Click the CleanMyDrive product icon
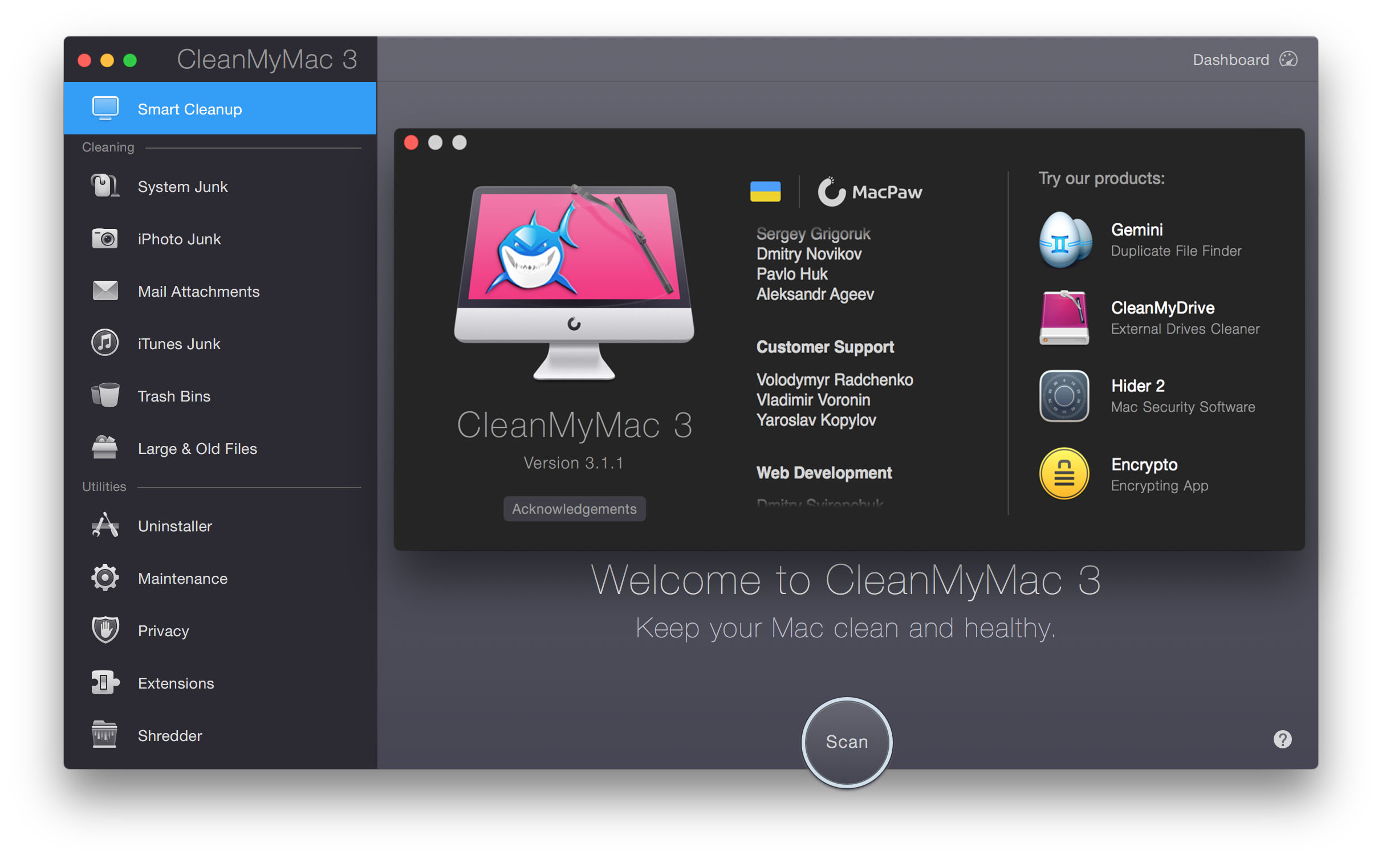 (1064, 318)
